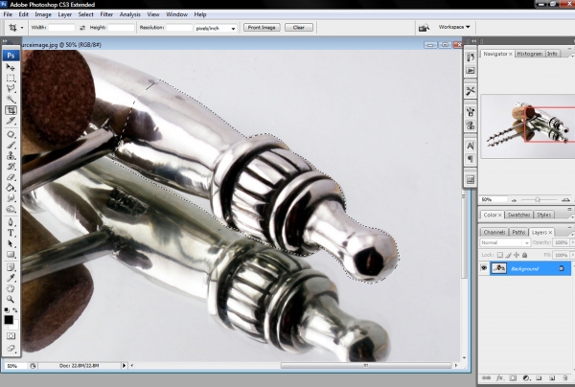Select the Move tool
Viewport: 575px width, 387px height.
pos(11,67)
